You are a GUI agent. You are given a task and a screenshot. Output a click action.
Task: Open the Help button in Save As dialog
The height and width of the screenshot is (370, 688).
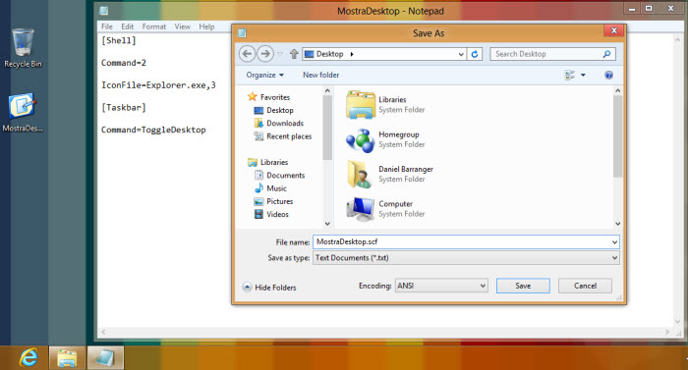[x=608, y=75]
